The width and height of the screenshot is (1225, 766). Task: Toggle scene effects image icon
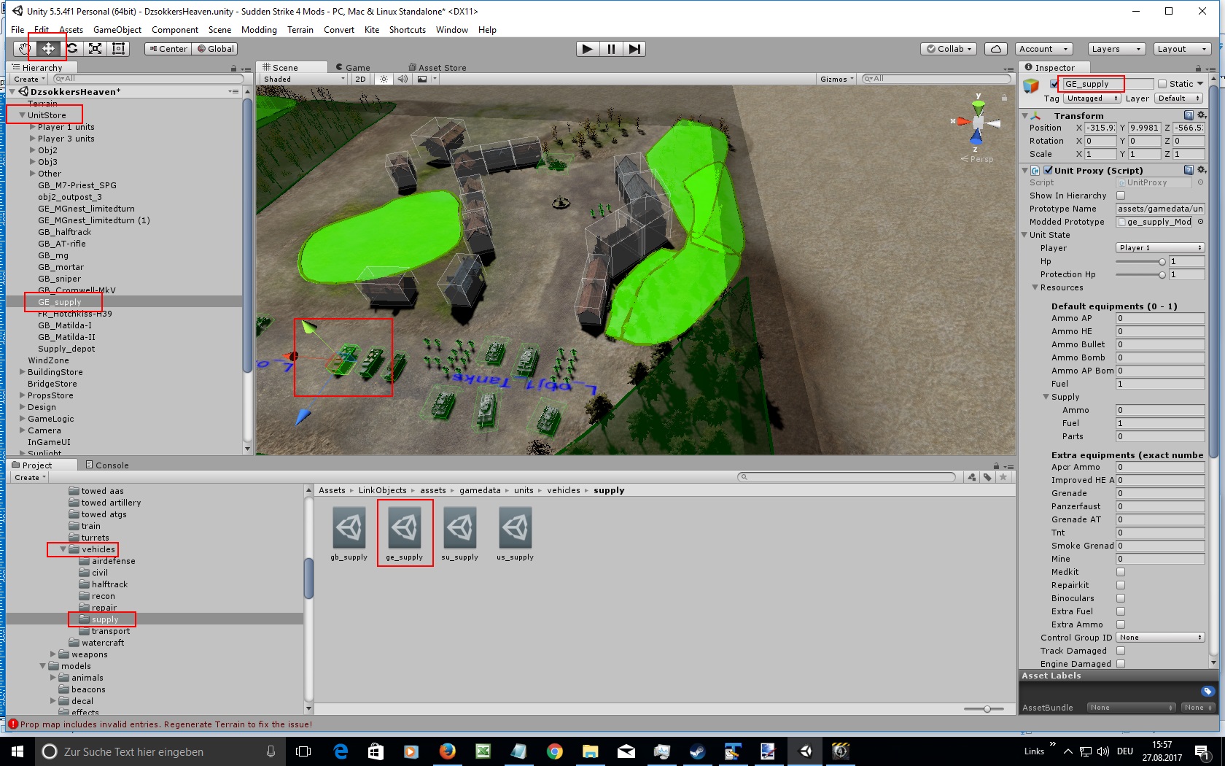coord(422,79)
